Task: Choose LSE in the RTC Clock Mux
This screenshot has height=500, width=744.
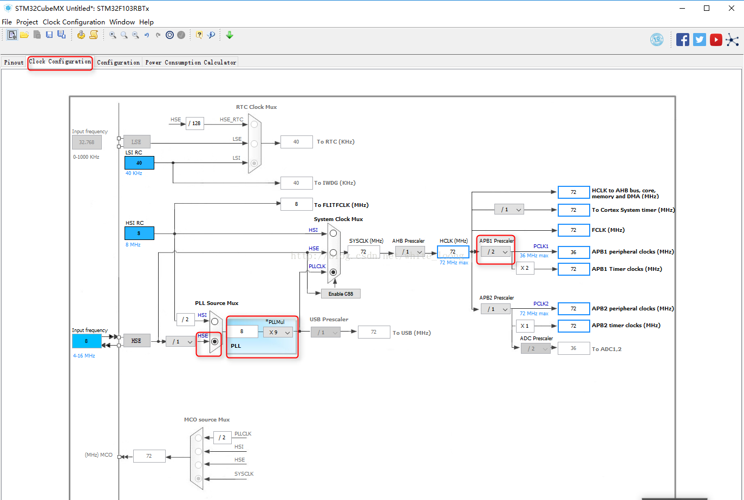Action: (254, 144)
